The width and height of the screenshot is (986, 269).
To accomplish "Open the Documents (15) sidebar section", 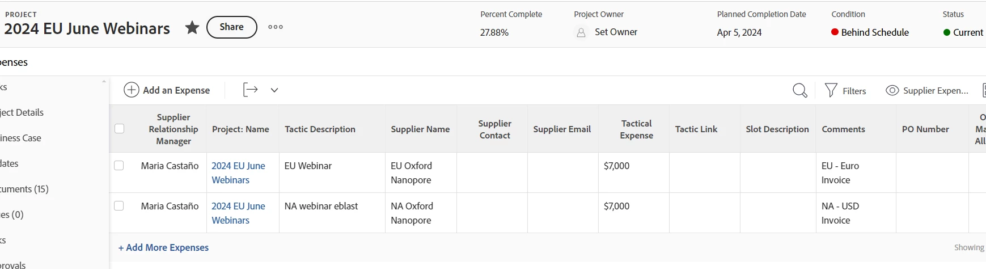I will point(24,189).
